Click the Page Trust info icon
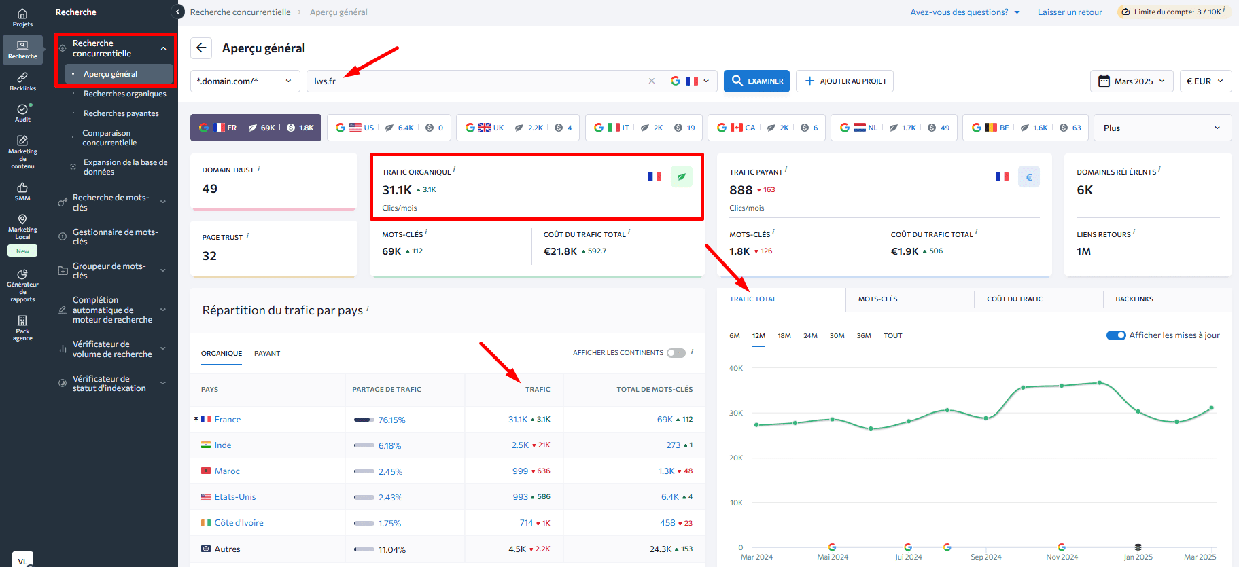The height and width of the screenshot is (567, 1239). pyautogui.click(x=247, y=236)
